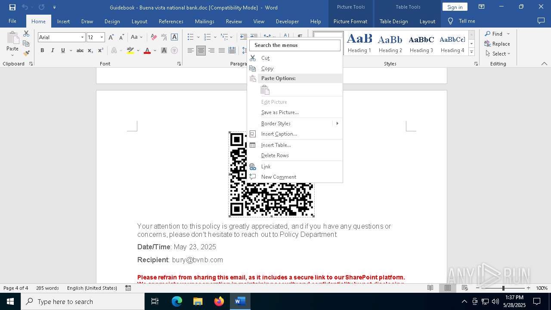Shrink font size with the smaller A icon
Screen dimensions: 551x310
pos(121,37)
